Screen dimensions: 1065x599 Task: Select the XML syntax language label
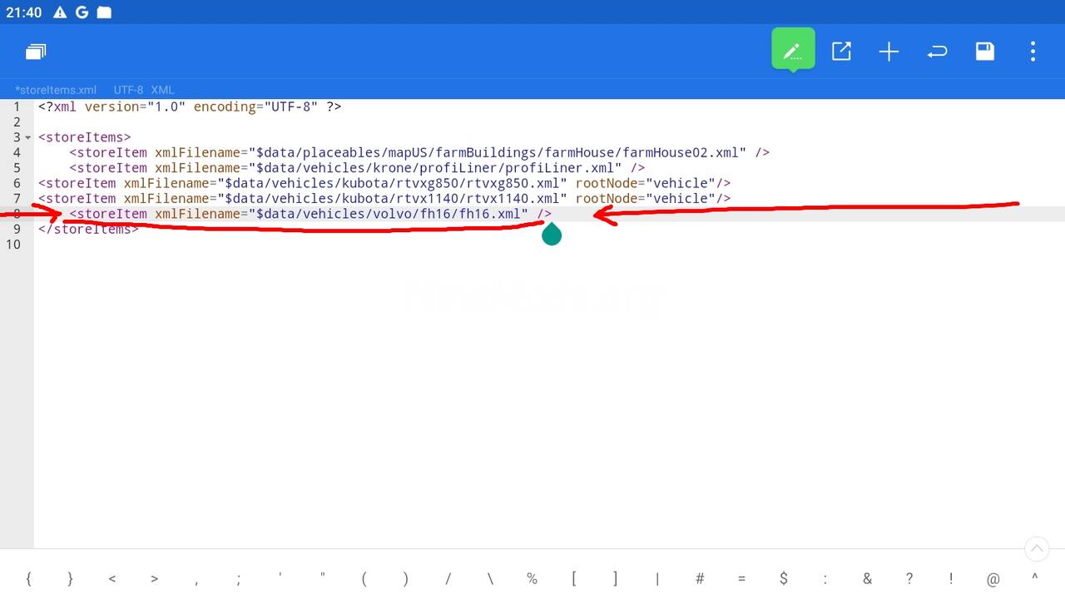coord(162,90)
